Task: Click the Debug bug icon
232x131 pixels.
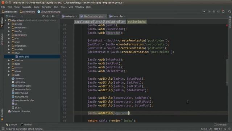Action: click(214, 11)
